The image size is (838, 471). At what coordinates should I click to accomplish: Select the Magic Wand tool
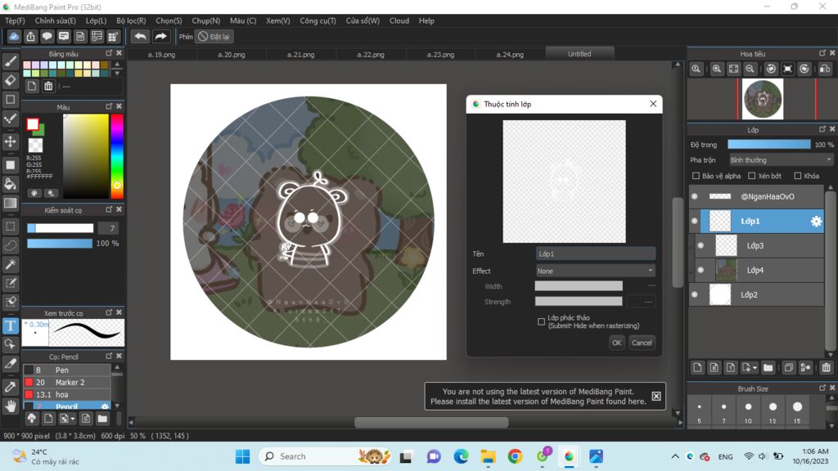click(x=10, y=264)
